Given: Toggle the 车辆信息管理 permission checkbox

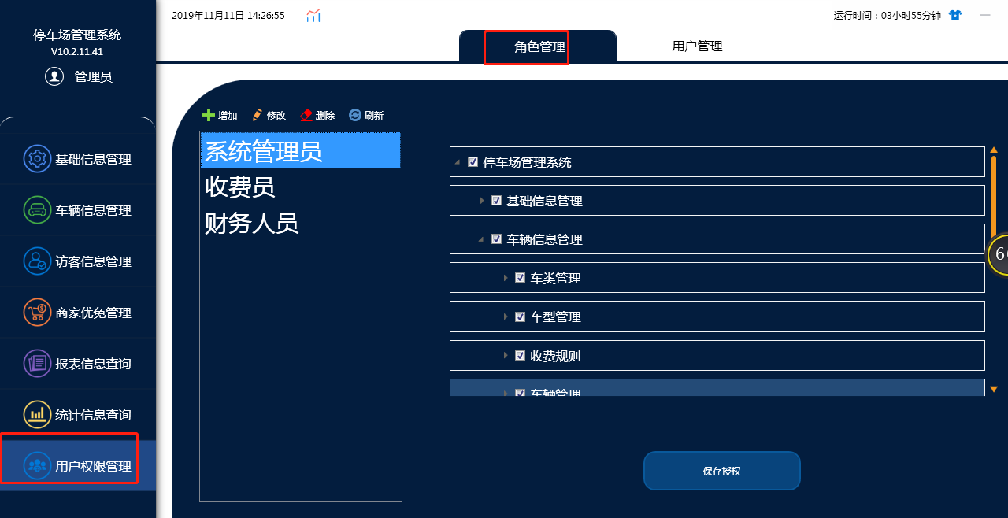Looking at the screenshot, I should pyautogui.click(x=496, y=239).
